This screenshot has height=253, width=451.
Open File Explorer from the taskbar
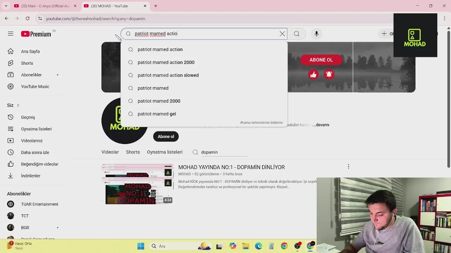[x=245, y=246]
